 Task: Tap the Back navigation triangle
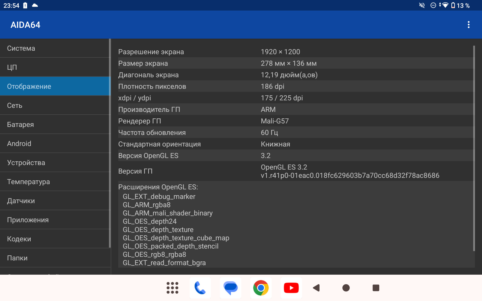click(316, 288)
